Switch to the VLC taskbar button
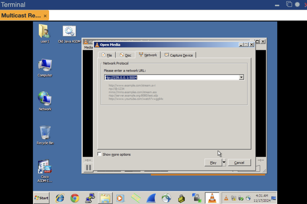 click(212, 198)
